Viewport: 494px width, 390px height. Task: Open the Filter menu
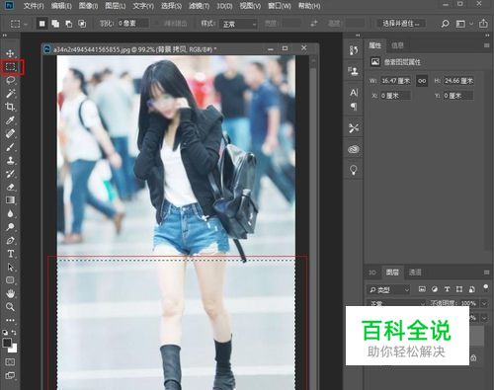pyautogui.click(x=200, y=6)
